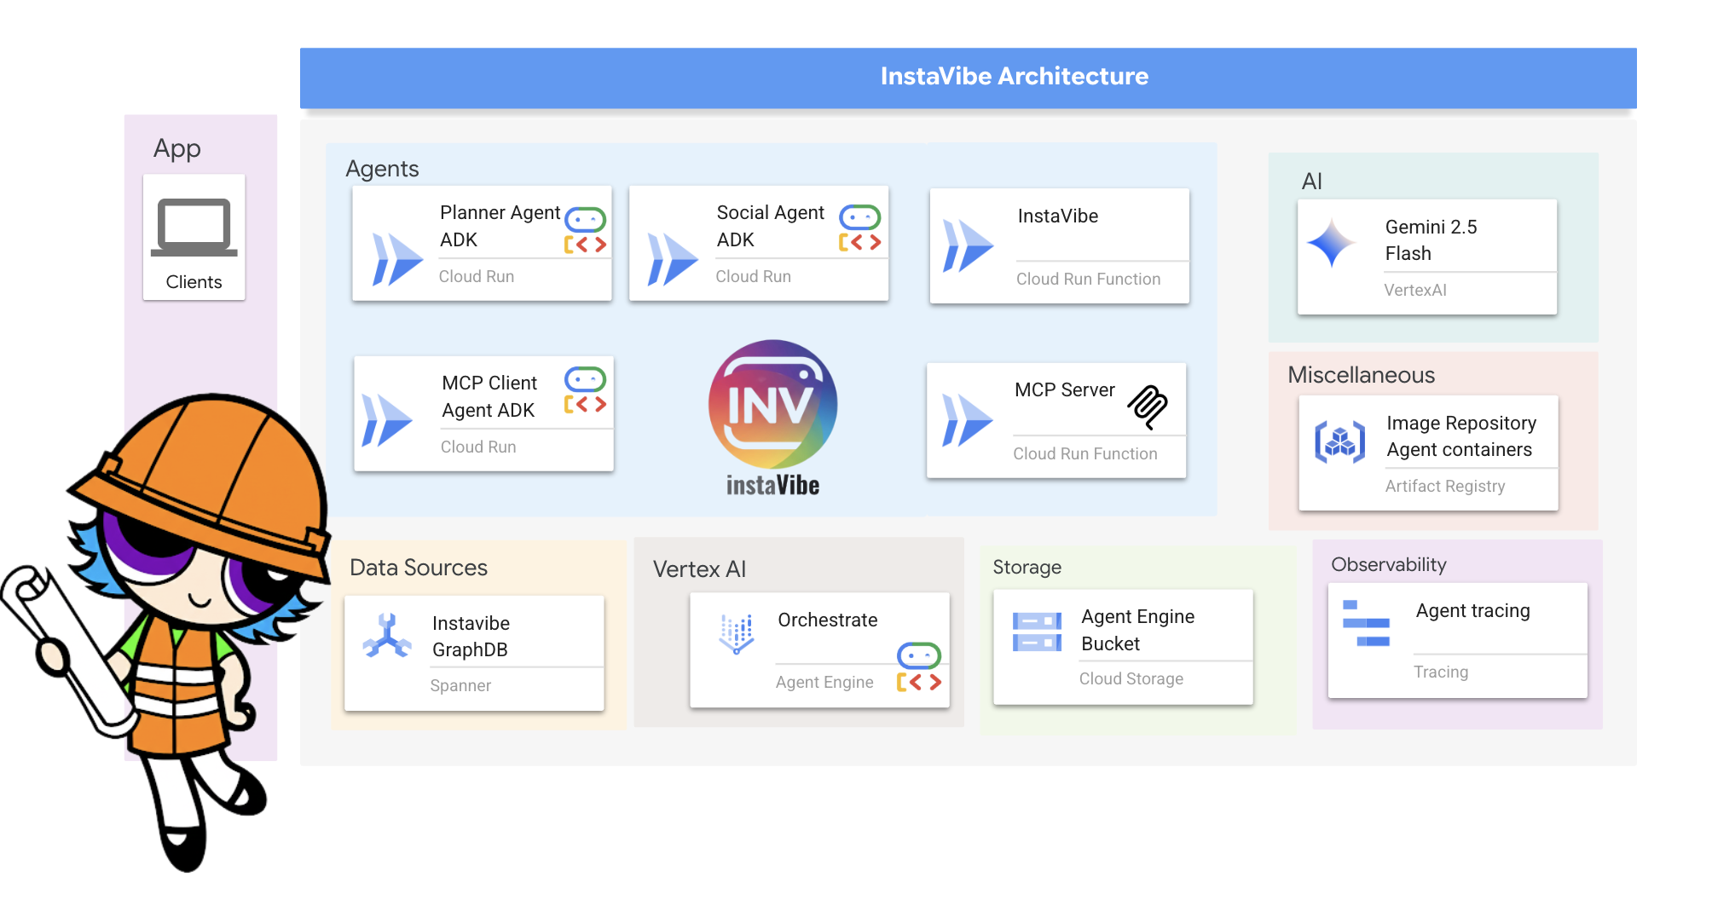Select the Data Sources section header
Image resolution: width=1712 pixels, height=900 pixels.
(x=417, y=567)
